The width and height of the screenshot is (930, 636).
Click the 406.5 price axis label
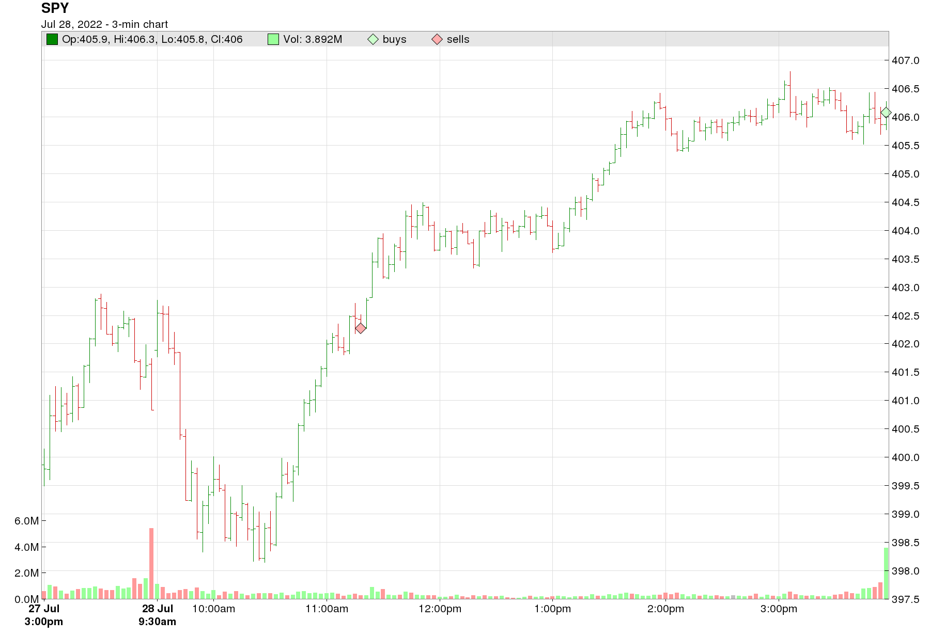pyautogui.click(x=906, y=89)
